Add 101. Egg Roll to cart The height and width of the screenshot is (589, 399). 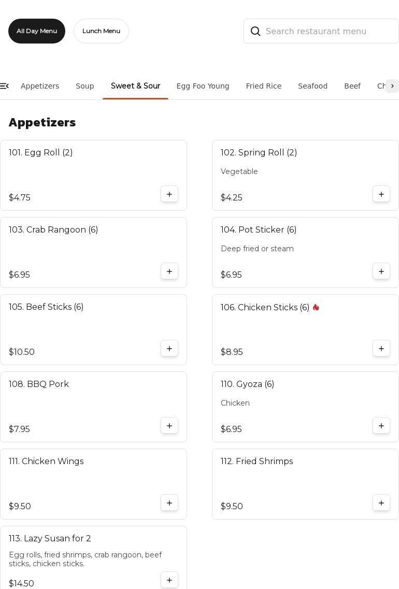(x=169, y=194)
